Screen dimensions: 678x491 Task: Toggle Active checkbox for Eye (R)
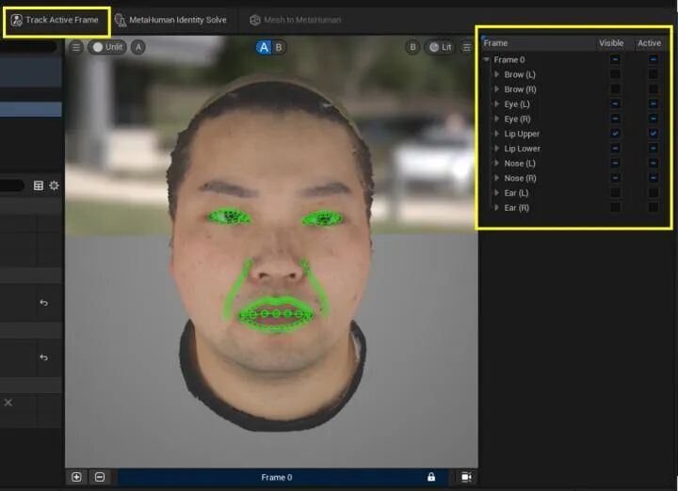[653, 119]
